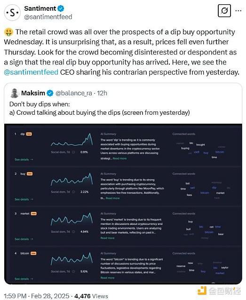Open the three-dot more options menu
The image size is (246, 300).
tap(238, 11)
